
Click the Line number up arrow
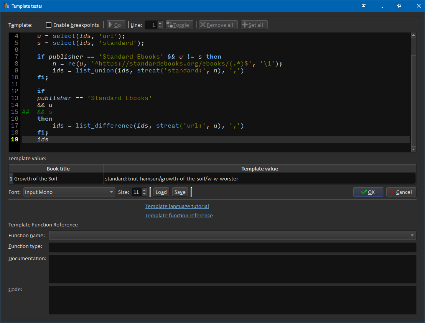(160, 23)
